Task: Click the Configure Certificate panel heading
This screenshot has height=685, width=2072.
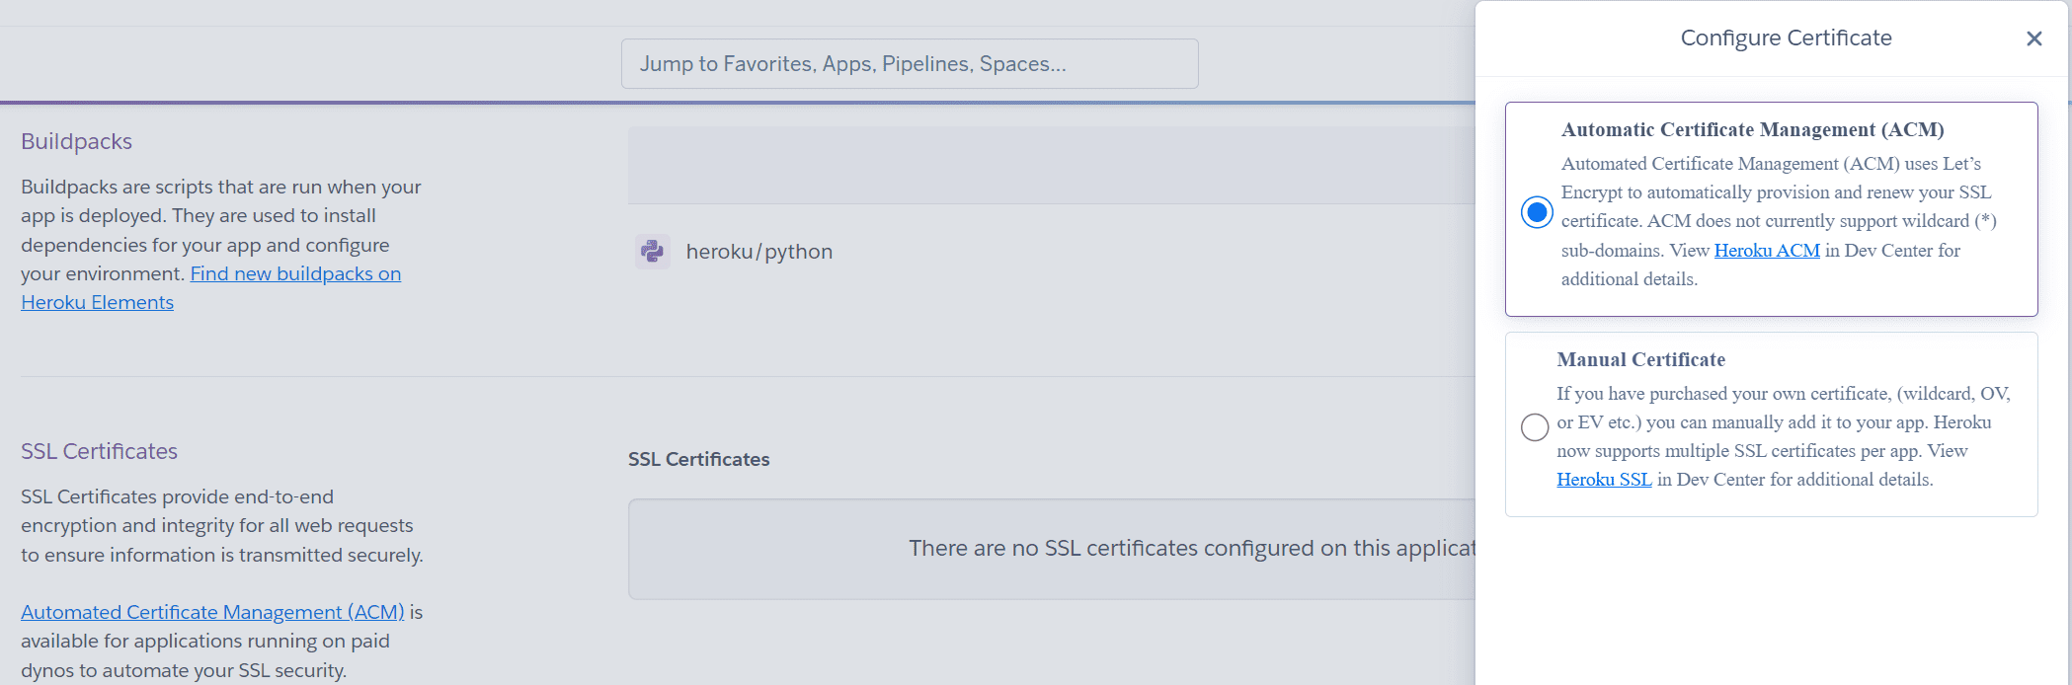Action: (1786, 38)
